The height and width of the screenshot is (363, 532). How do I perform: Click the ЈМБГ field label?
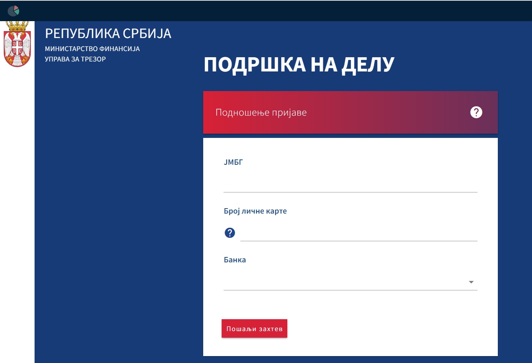click(233, 162)
